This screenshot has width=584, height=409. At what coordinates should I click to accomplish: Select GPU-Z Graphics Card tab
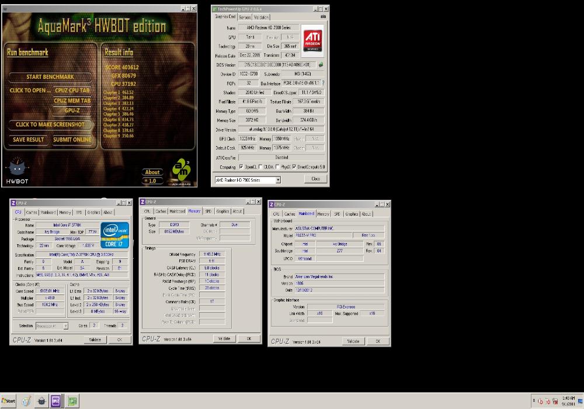225,17
